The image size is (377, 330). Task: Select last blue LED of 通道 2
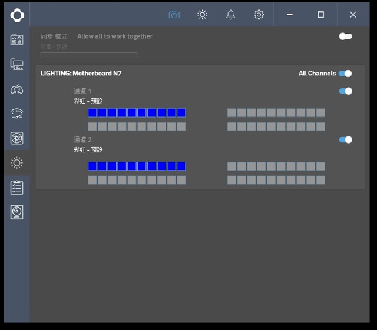click(181, 166)
